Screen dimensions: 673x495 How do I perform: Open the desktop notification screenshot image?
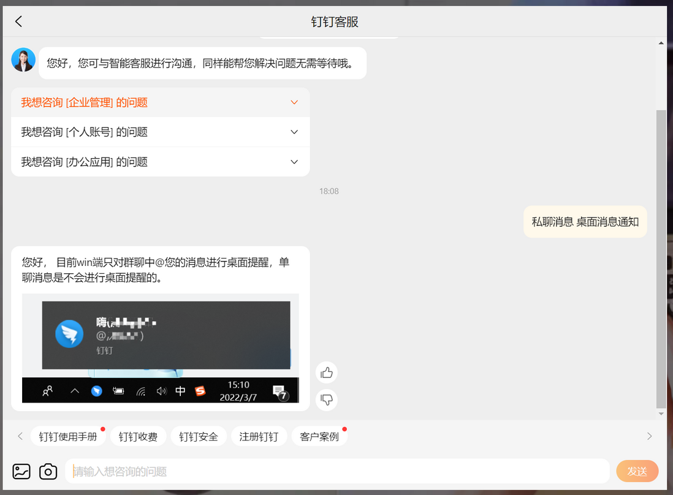(161, 349)
